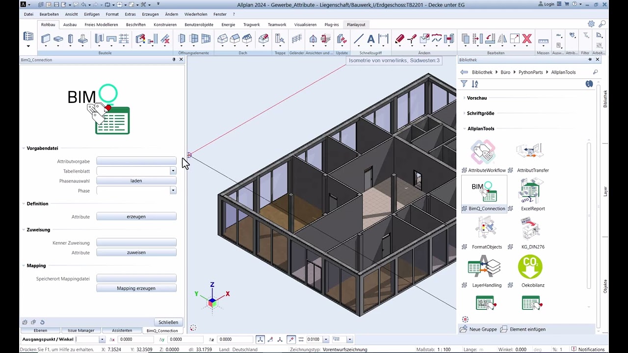Switch to the Issue Manager palette tab
628x353 pixels.
point(81,330)
